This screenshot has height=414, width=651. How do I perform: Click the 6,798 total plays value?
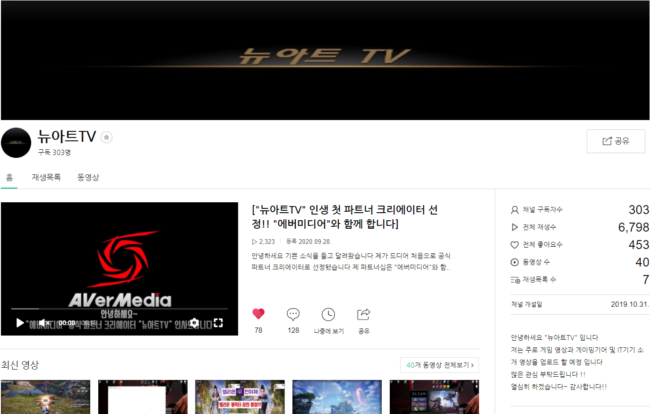point(634,227)
